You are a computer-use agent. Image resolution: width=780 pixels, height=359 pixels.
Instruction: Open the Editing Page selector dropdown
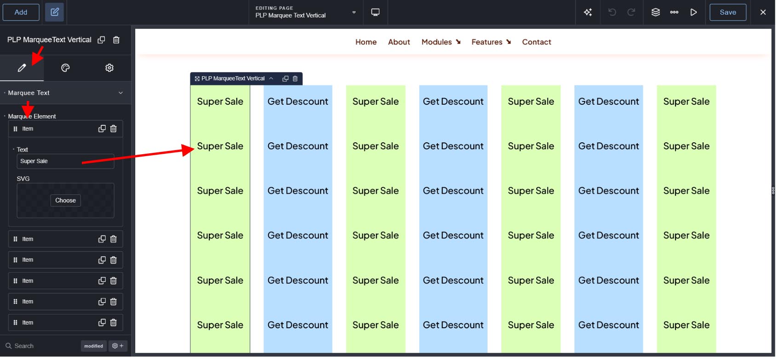click(x=305, y=12)
